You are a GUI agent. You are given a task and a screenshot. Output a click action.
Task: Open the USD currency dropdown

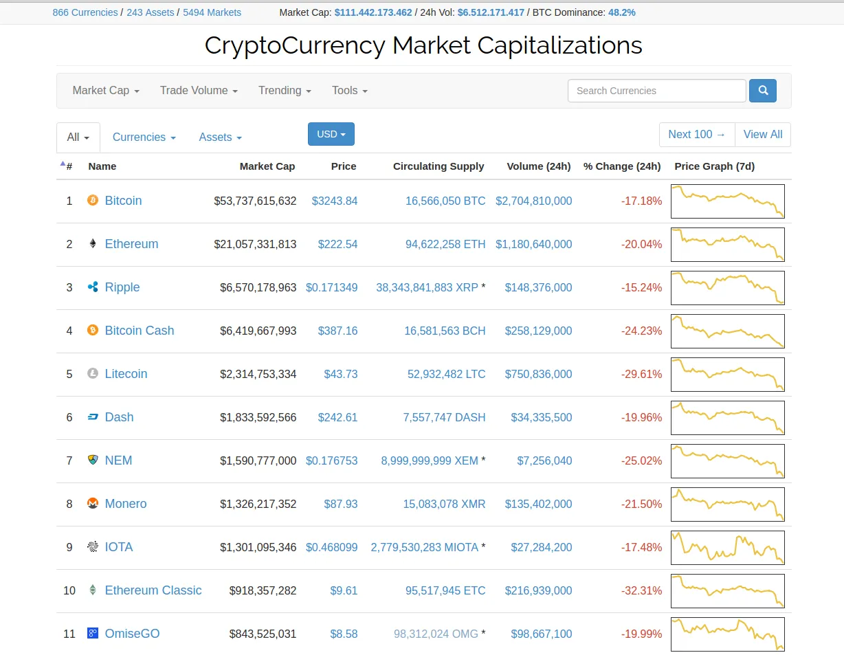pyautogui.click(x=331, y=134)
